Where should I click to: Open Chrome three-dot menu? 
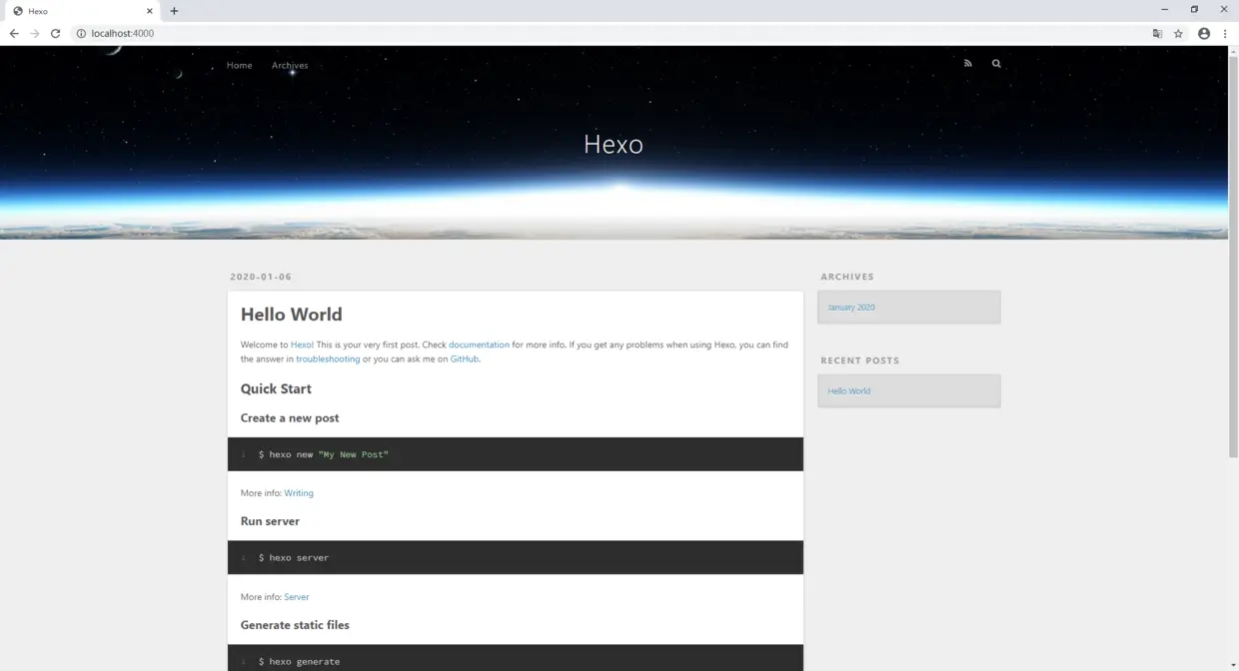pos(1225,33)
